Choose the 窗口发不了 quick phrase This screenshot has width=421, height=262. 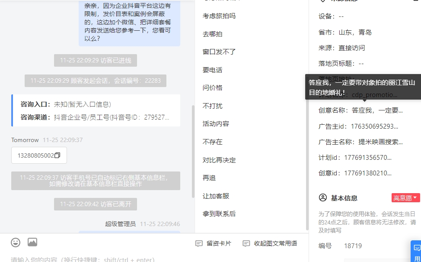[x=219, y=52]
